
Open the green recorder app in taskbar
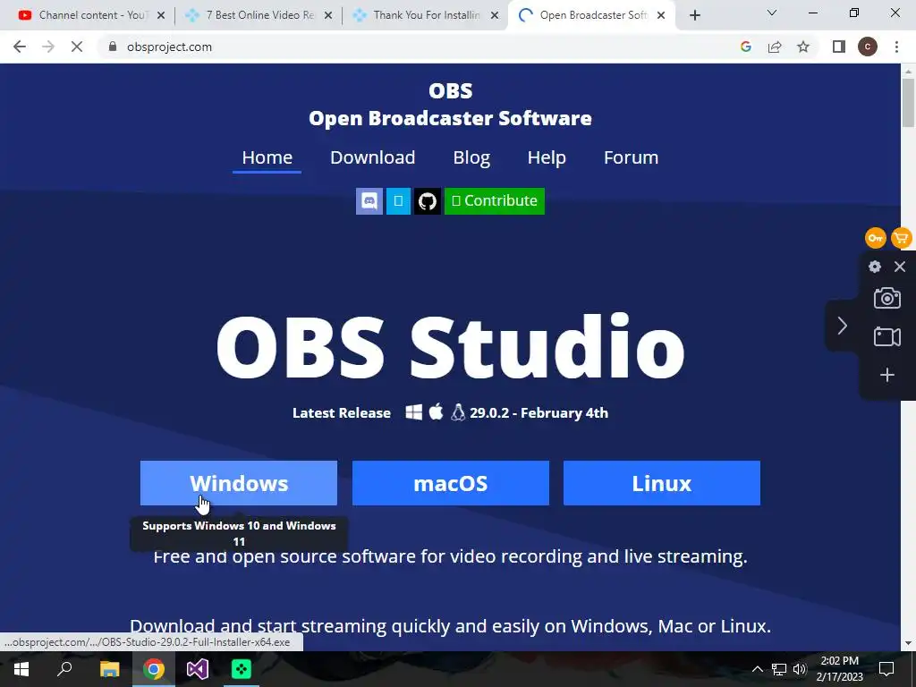click(x=242, y=669)
